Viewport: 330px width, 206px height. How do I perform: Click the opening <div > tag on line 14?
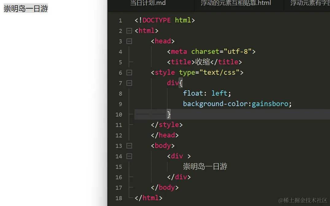[179, 156]
